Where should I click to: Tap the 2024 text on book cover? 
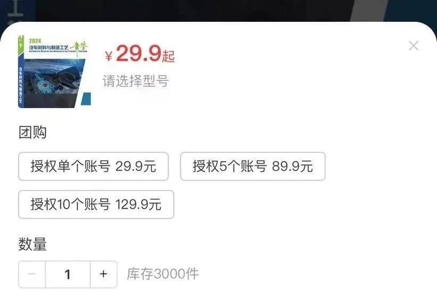click(35, 41)
